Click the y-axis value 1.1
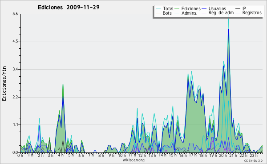 click(x=15, y=125)
